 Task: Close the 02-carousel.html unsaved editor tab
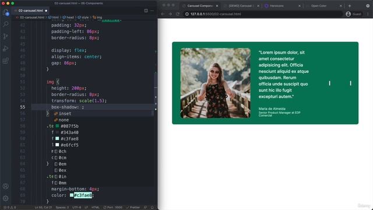click(46, 10)
